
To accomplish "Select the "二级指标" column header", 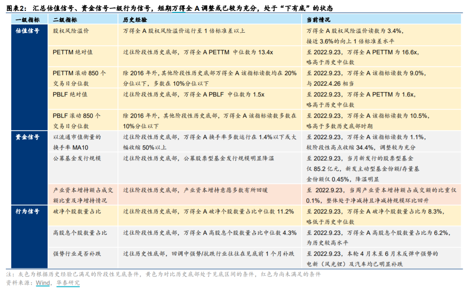I will [x=65, y=19].
